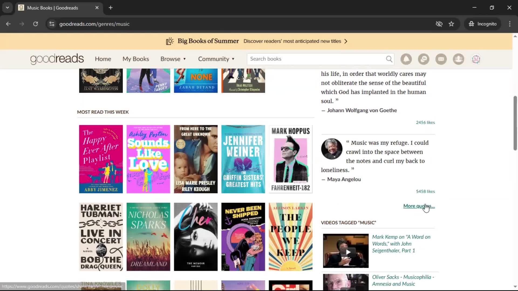Click the search magnifier icon
Screen dimensions: 518x291
389,59
